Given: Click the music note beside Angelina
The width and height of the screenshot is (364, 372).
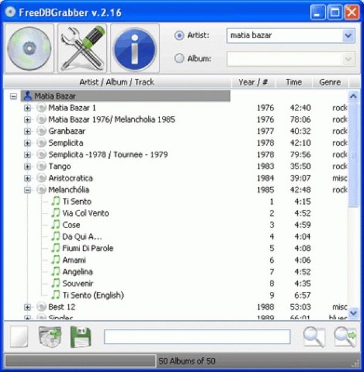Looking at the screenshot, I should click(55, 271).
